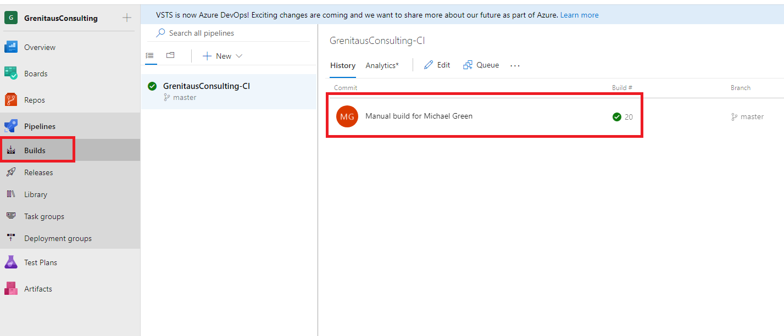The height and width of the screenshot is (336, 784).
Task: Click the Edit button label
Action: coord(443,65)
